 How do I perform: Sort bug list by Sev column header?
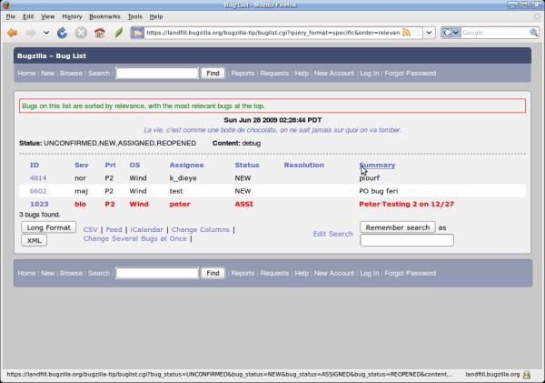82,165
